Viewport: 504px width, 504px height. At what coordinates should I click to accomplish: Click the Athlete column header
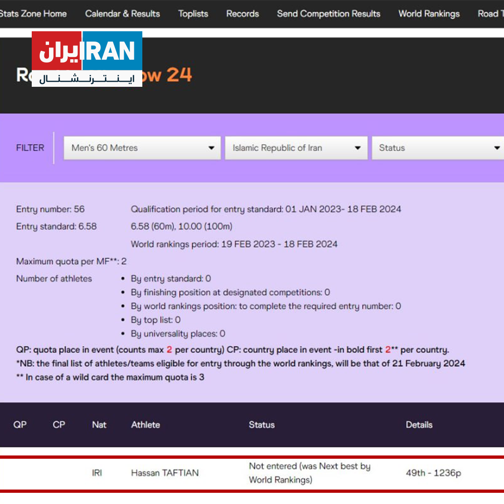pyautogui.click(x=145, y=425)
